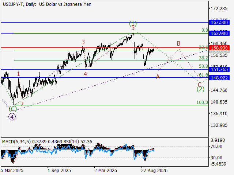
Task: Click the 144.760 price axis label
Action: click(x=219, y=90)
